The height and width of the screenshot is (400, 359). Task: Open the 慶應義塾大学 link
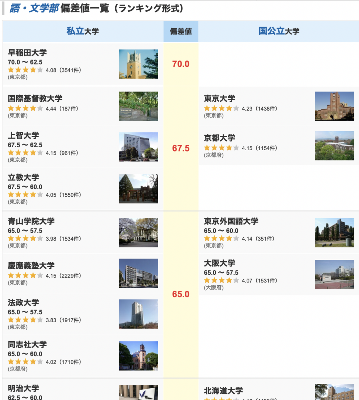coord(31,265)
